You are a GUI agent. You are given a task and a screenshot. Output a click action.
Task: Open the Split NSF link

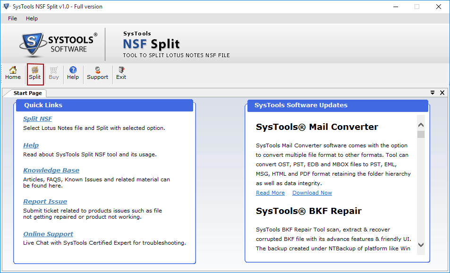pos(37,119)
